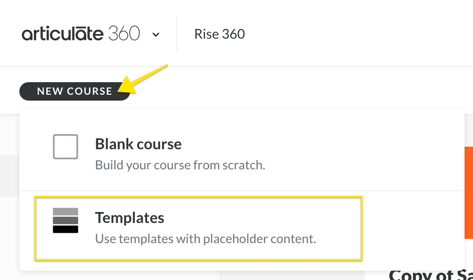The width and height of the screenshot is (473, 280).
Task: Click the dark middle bar of Templates icon
Action: coord(65,221)
